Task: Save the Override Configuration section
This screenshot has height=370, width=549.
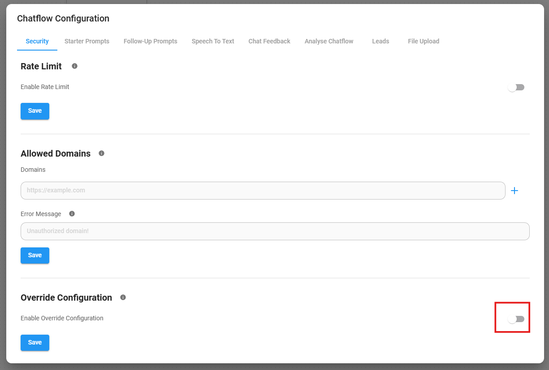Action: coord(35,343)
